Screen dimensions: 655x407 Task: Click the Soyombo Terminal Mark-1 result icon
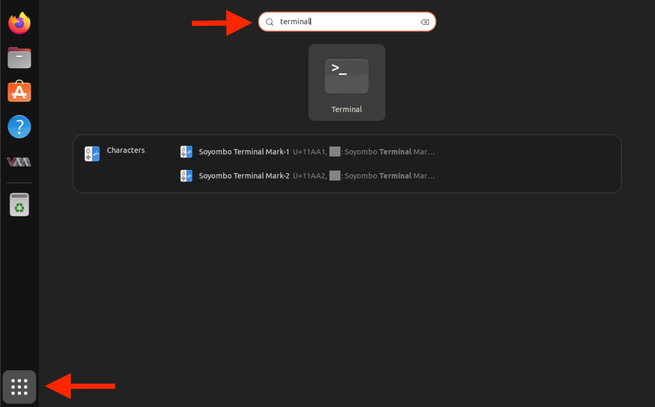[186, 152]
